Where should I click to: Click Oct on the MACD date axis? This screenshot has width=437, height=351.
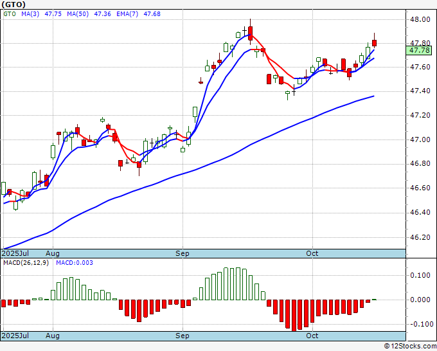tap(312, 336)
